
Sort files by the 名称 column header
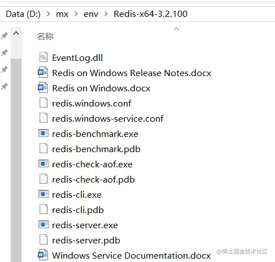(45, 36)
